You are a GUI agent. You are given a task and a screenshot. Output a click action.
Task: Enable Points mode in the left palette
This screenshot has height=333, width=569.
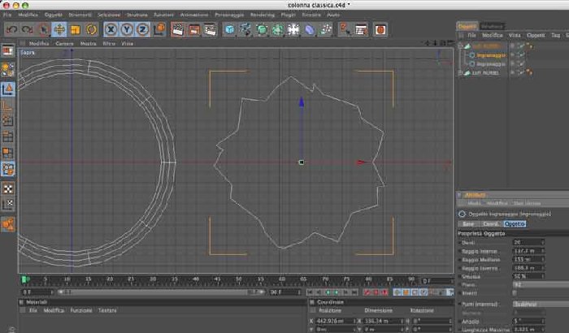click(7, 120)
